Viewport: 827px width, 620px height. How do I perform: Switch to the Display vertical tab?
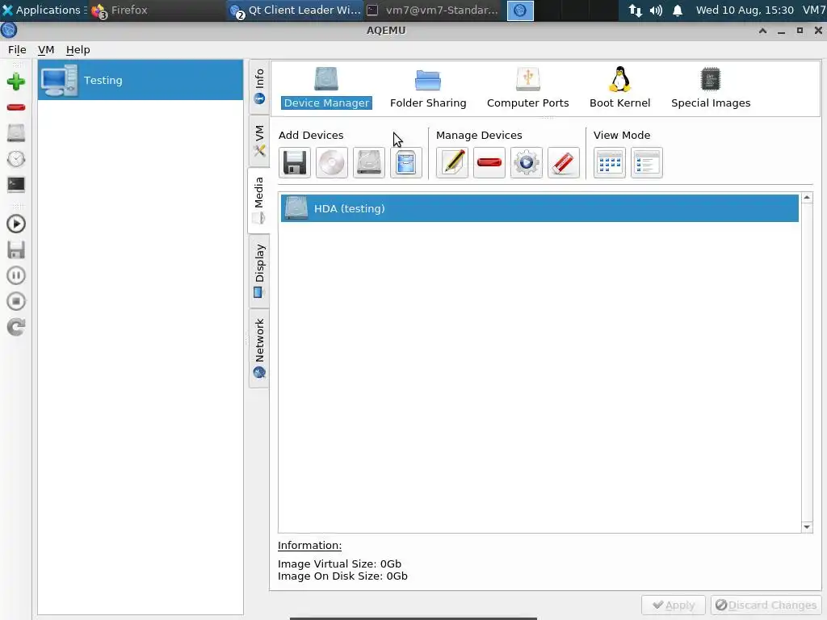coord(259,271)
